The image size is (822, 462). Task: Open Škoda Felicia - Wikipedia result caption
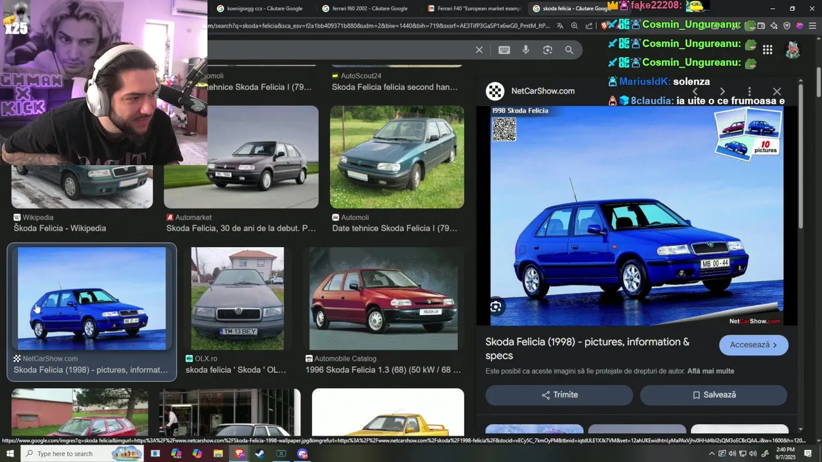tap(60, 228)
